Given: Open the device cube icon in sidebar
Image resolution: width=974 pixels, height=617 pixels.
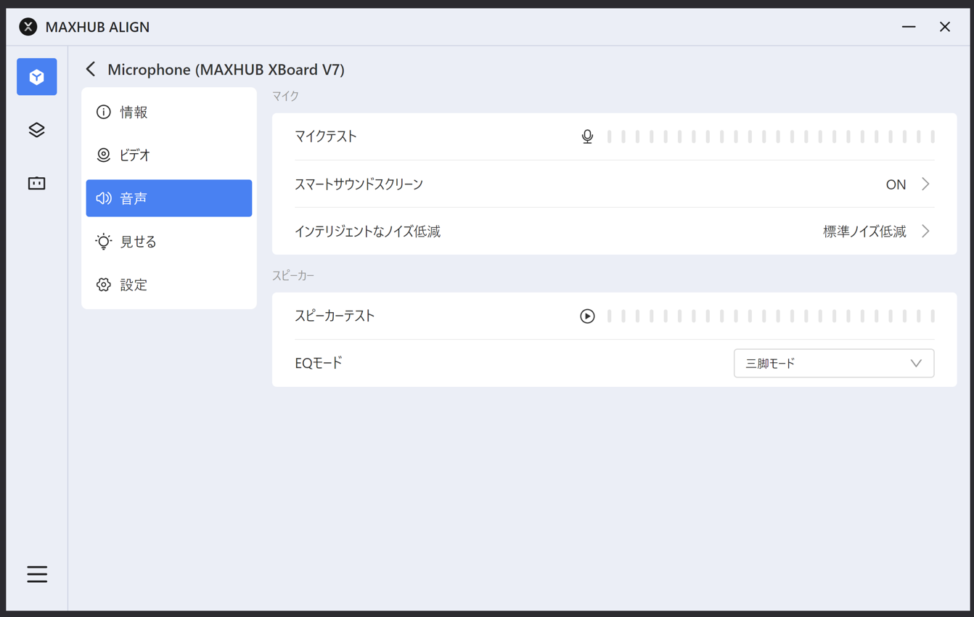Looking at the screenshot, I should point(37,77).
